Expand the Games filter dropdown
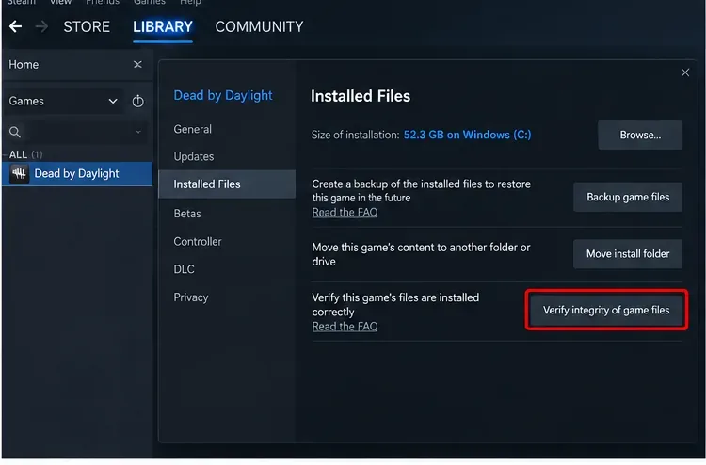This screenshot has width=706, height=465. tap(113, 101)
